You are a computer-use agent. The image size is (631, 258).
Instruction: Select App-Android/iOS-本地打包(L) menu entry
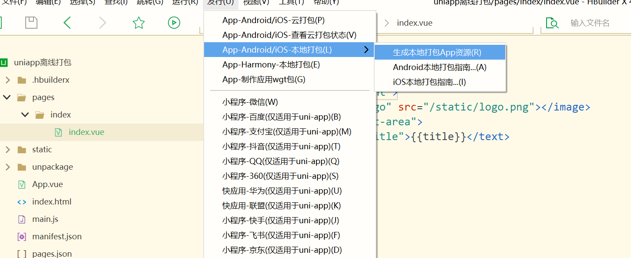click(290, 50)
